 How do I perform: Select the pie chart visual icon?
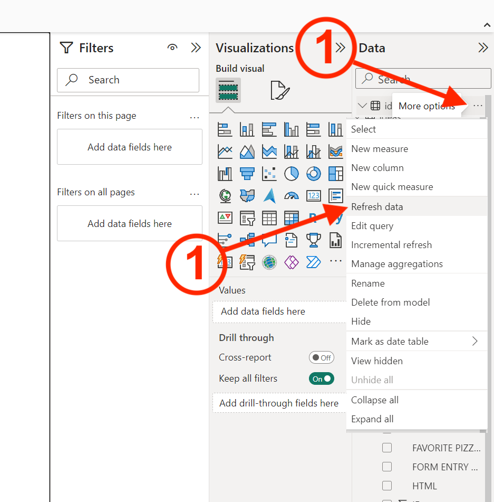291,174
